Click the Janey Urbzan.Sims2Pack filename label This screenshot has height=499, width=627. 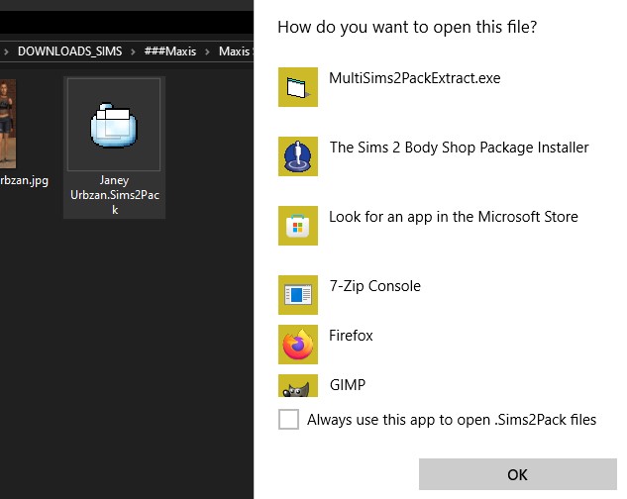click(115, 195)
